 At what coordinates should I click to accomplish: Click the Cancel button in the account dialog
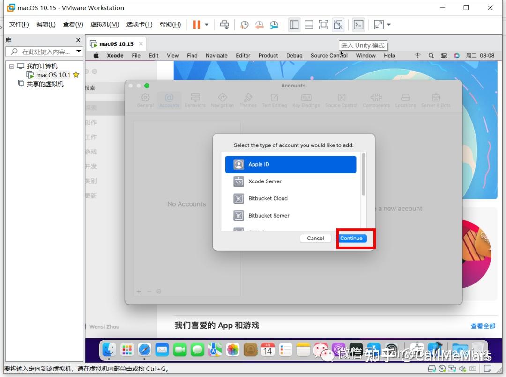[x=315, y=238]
